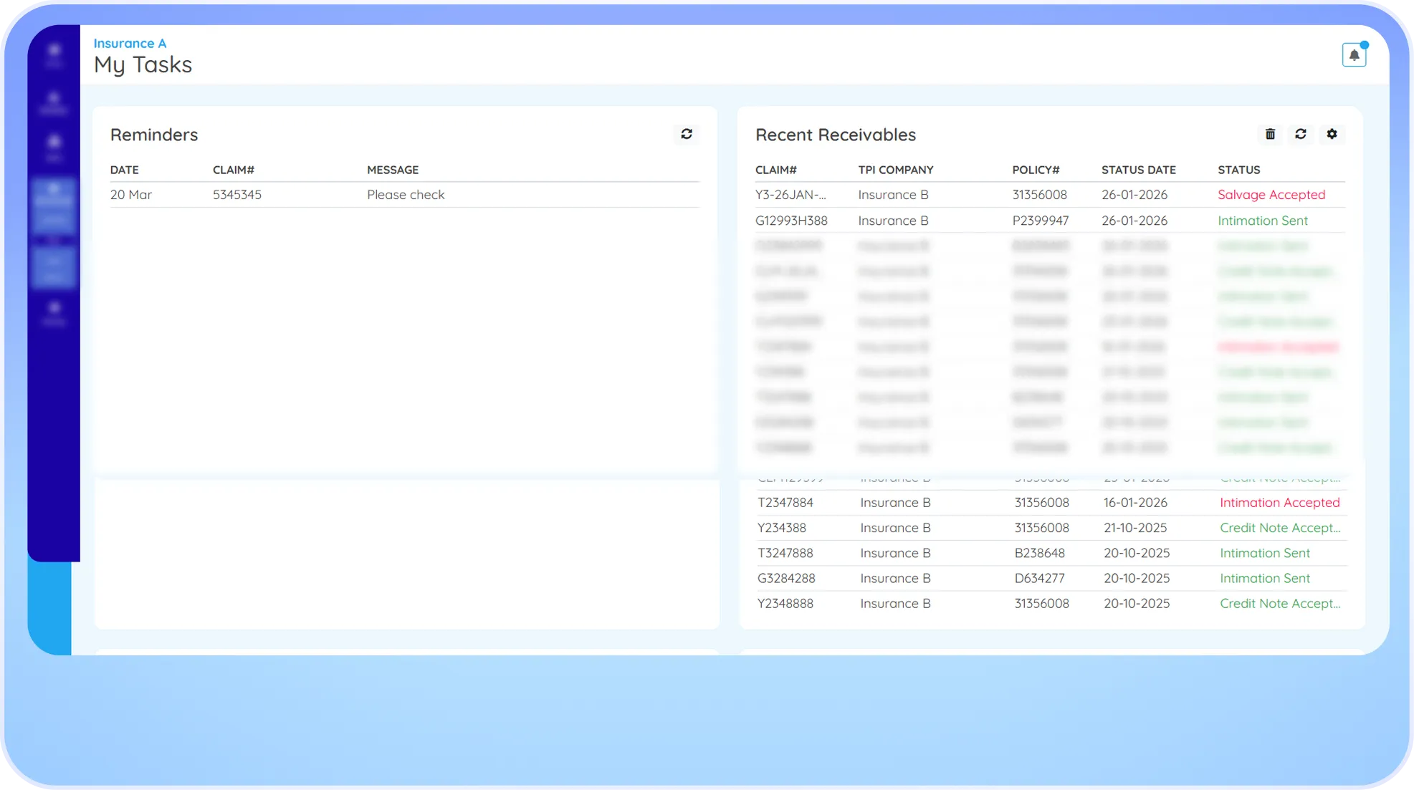Screen dimensions: 1414x790
Task: Select policy P2399947
Action: (1041, 221)
